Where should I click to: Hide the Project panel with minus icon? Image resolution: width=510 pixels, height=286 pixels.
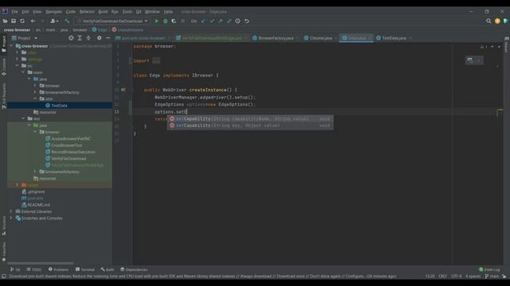(108, 38)
